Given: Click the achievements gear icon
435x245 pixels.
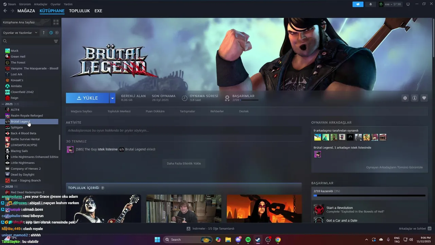Looking at the screenshot, I should pyautogui.click(x=227, y=98).
